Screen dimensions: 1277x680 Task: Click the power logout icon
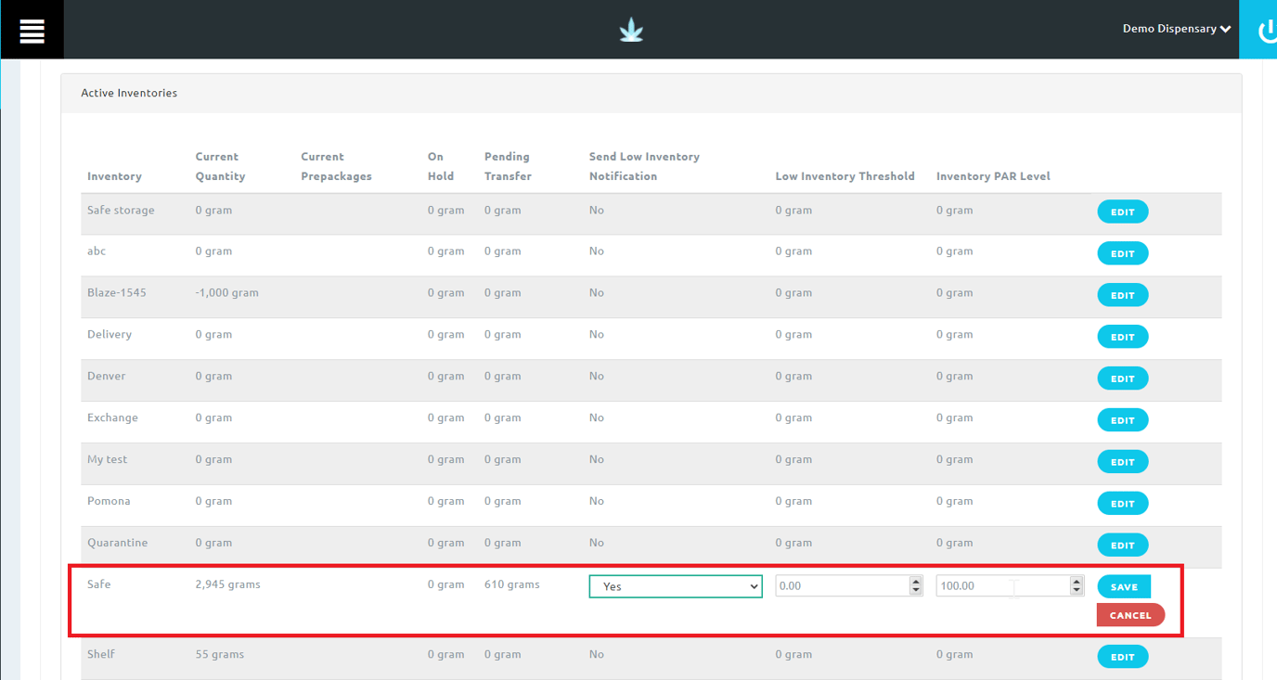(1266, 31)
